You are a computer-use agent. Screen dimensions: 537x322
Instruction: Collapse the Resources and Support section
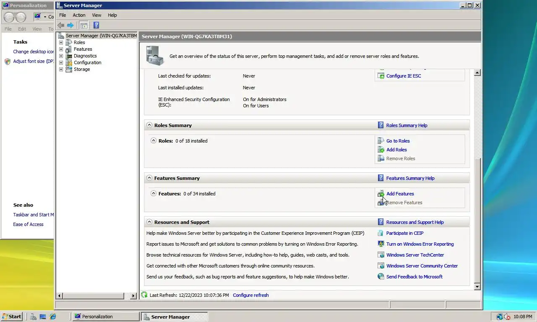coord(149,222)
